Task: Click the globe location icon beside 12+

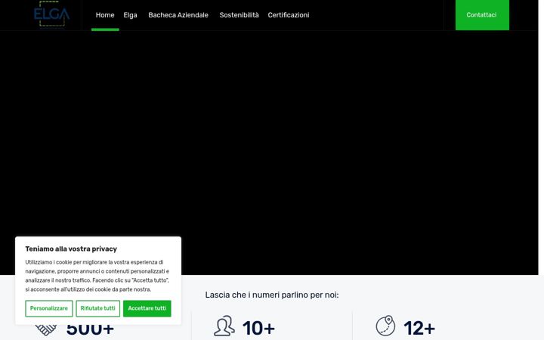Action: [x=385, y=326]
